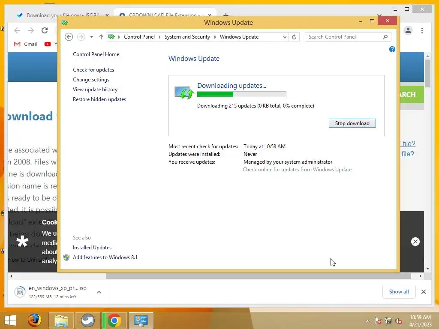Viewport: 439px width, 329px height.
Task: Open Gmail bookmark in Chrome
Action: point(25,44)
